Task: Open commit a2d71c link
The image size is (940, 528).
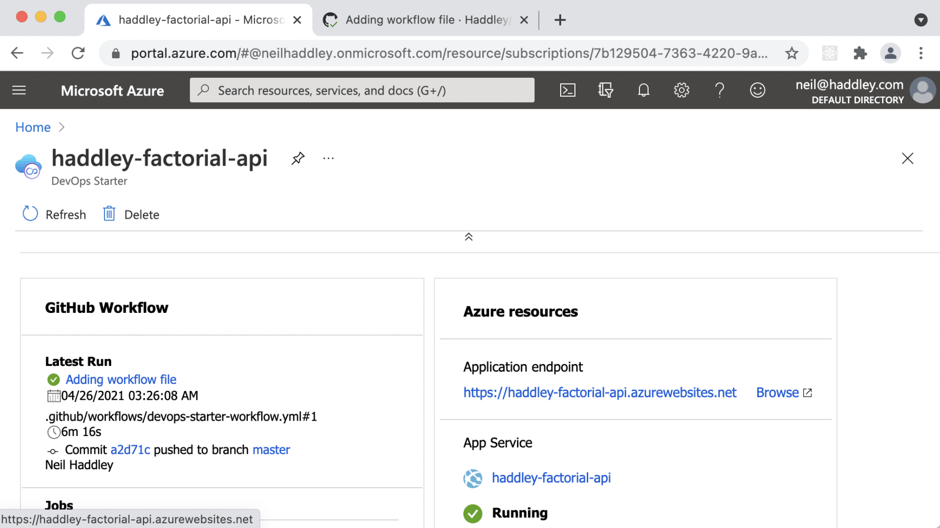Action: click(130, 450)
